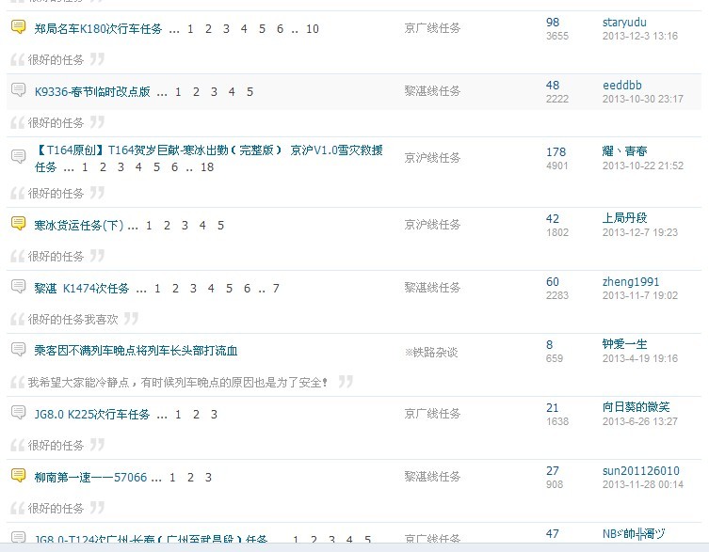Screen dimensions: 709x552
Task: Click thread icon beside K9336-春节临时改点版
Action: point(18,90)
